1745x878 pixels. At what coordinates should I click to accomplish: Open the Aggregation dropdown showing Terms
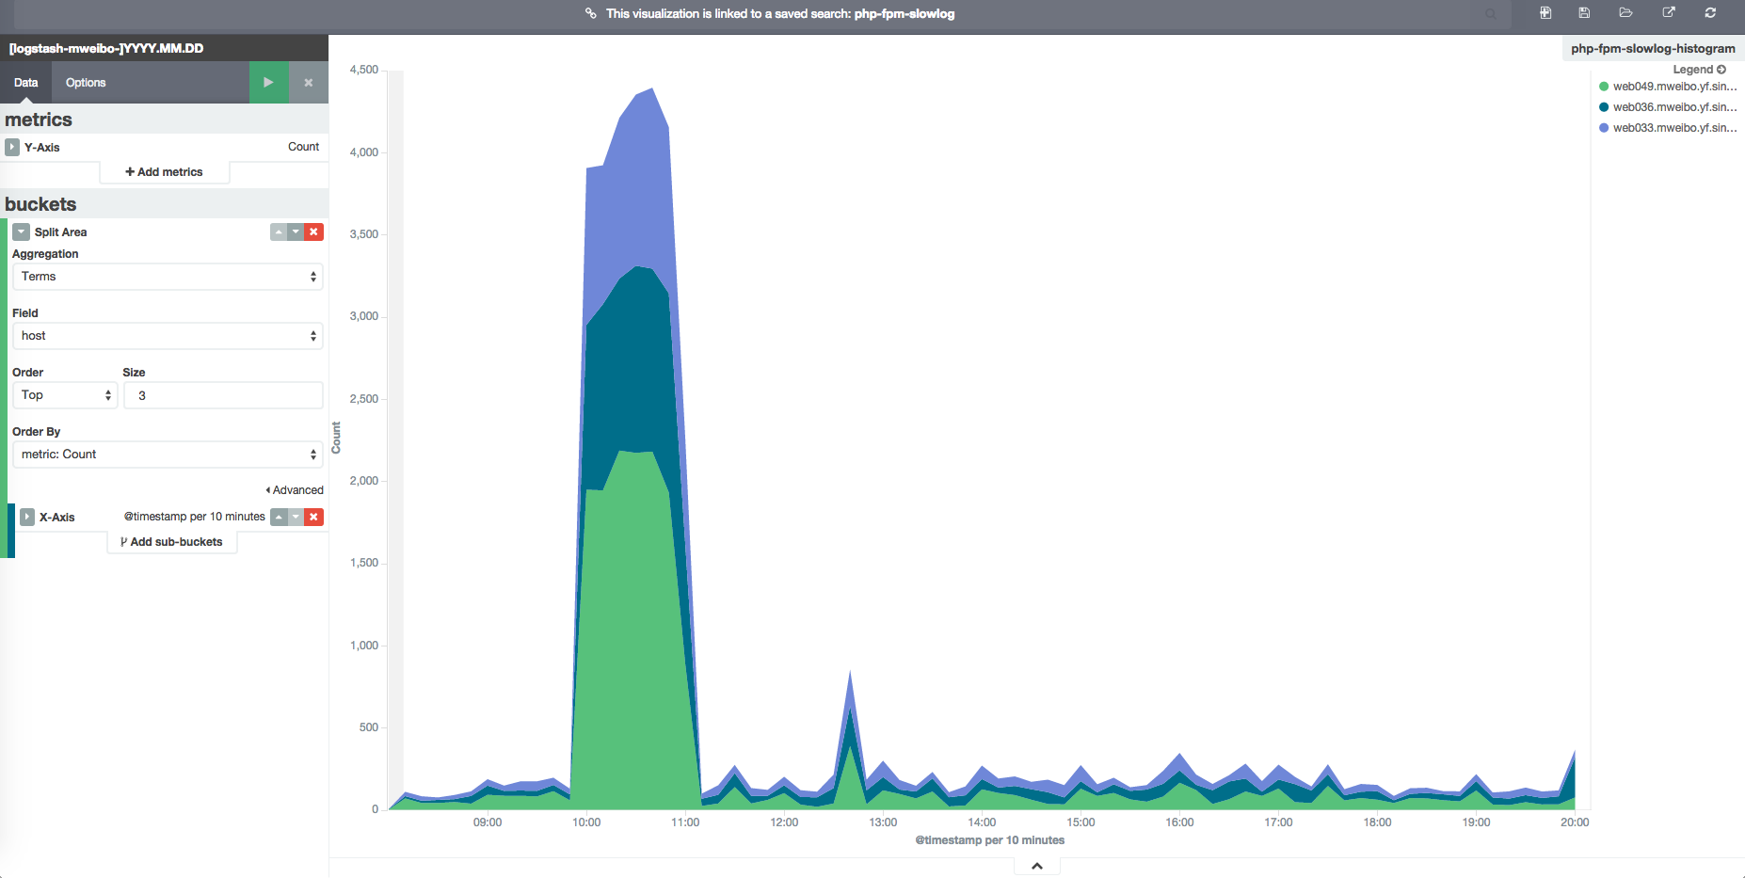pyautogui.click(x=168, y=277)
